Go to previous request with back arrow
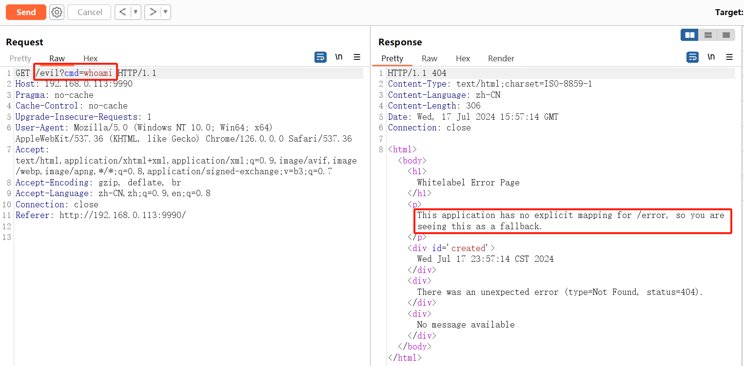 click(x=123, y=12)
